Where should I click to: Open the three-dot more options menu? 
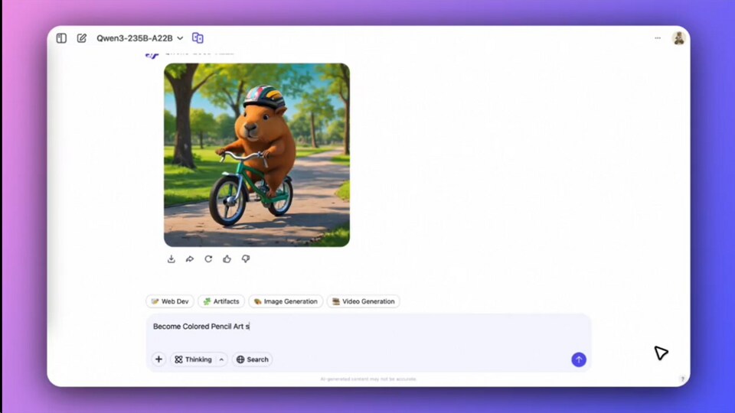pos(658,38)
